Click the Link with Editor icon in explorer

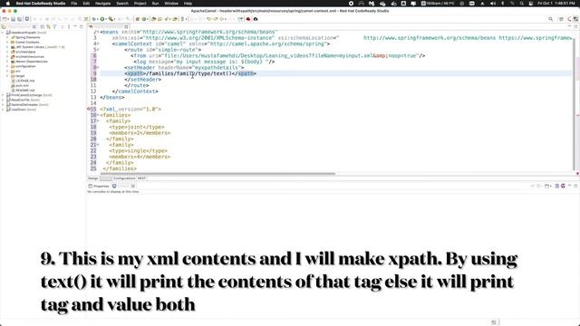(48, 26)
